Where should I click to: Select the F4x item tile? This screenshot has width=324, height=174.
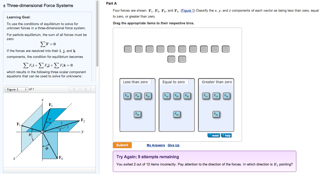176,114
